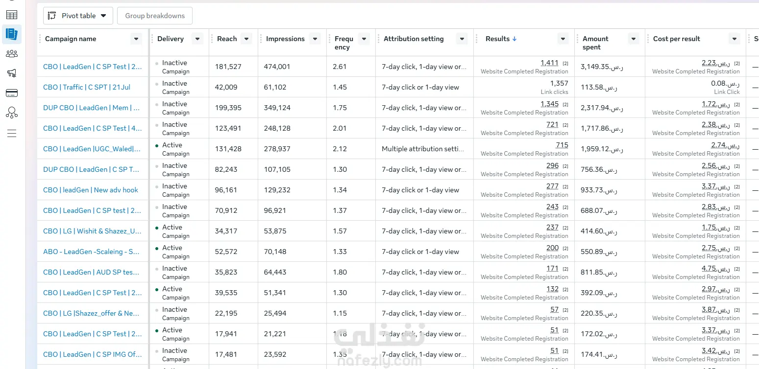The height and width of the screenshot is (369, 759).
Task: Open the All Tools hamburger menu icon
Action: click(x=12, y=133)
